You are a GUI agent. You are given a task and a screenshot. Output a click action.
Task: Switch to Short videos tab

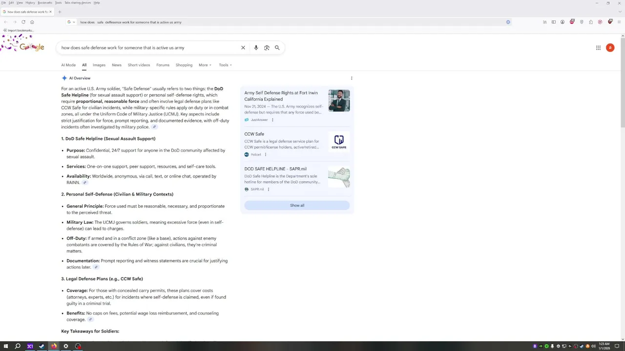tap(139, 65)
